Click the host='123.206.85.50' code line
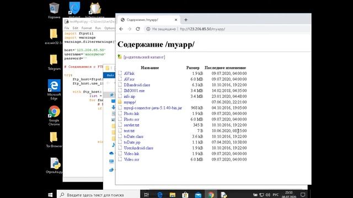This screenshot has height=198, width=353. tap(85, 50)
